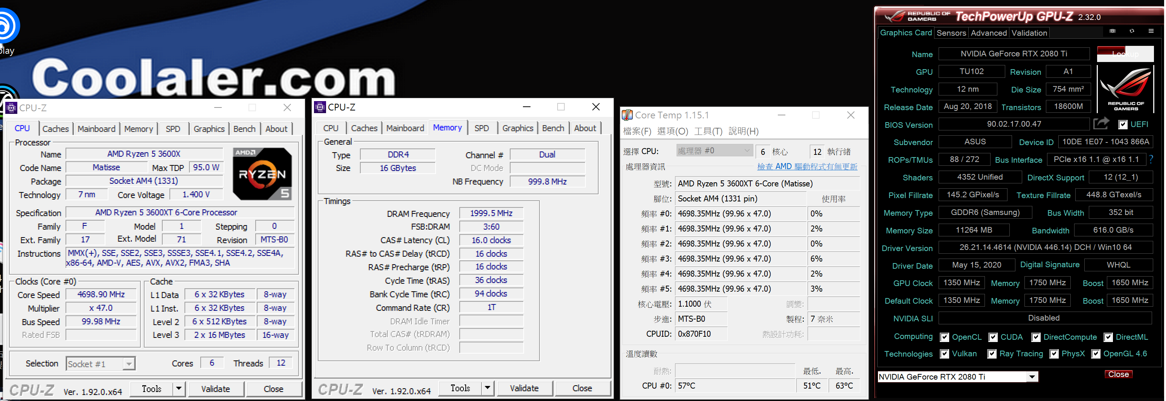1166x401 pixels.
Task: Open Core Temp 工具(T) menu
Action: click(x=708, y=132)
